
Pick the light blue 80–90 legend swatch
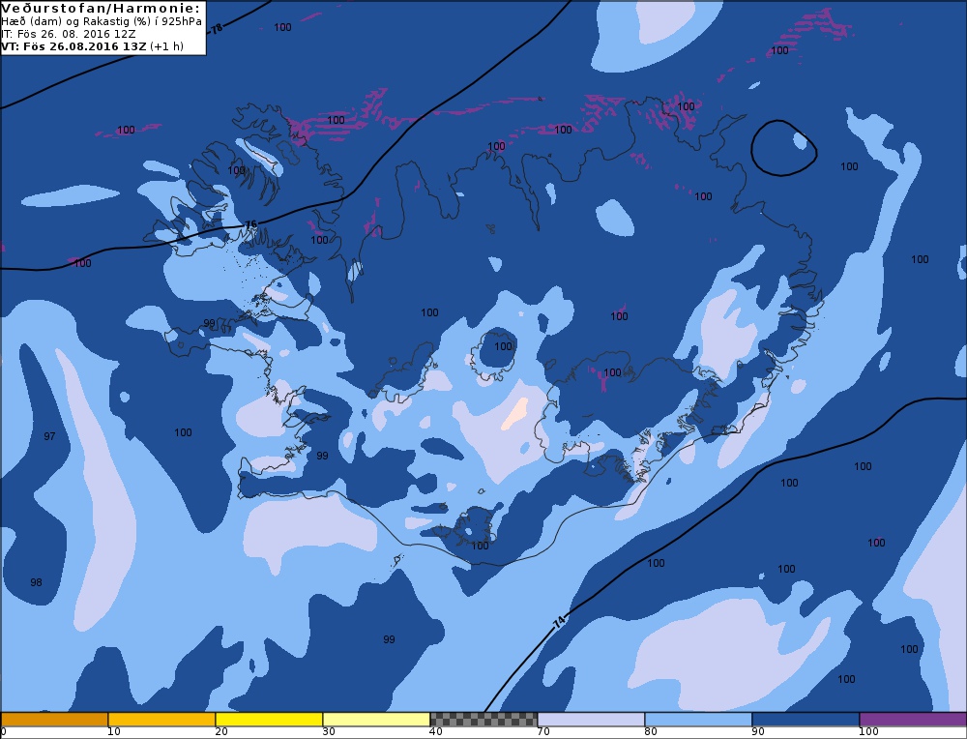pyautogui.click(x=698, y=719)
